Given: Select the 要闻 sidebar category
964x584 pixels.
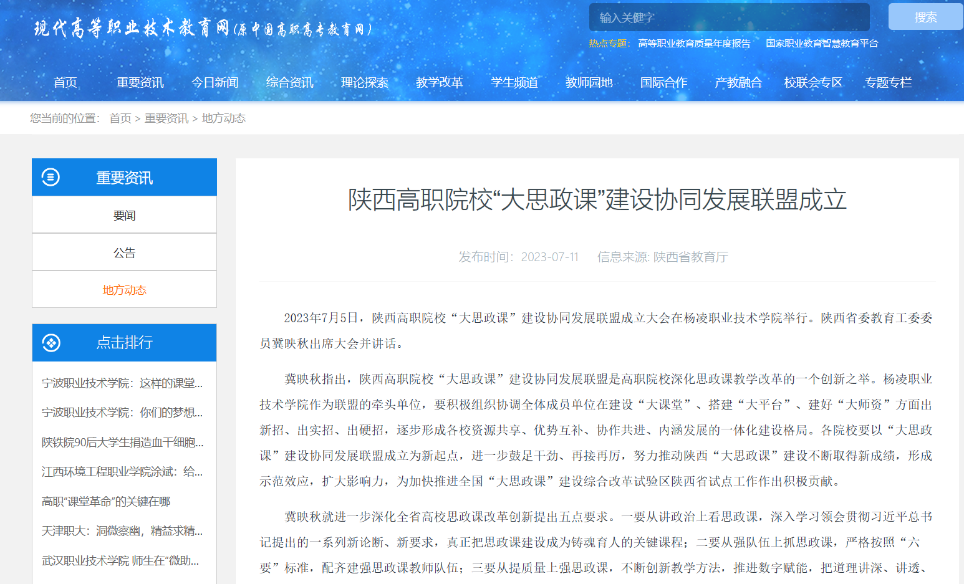Looking at the screenshot, I should click(124, 216).
